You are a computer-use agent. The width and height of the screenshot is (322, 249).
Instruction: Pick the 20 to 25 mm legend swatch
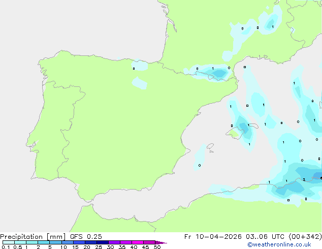tap(91, 242)
